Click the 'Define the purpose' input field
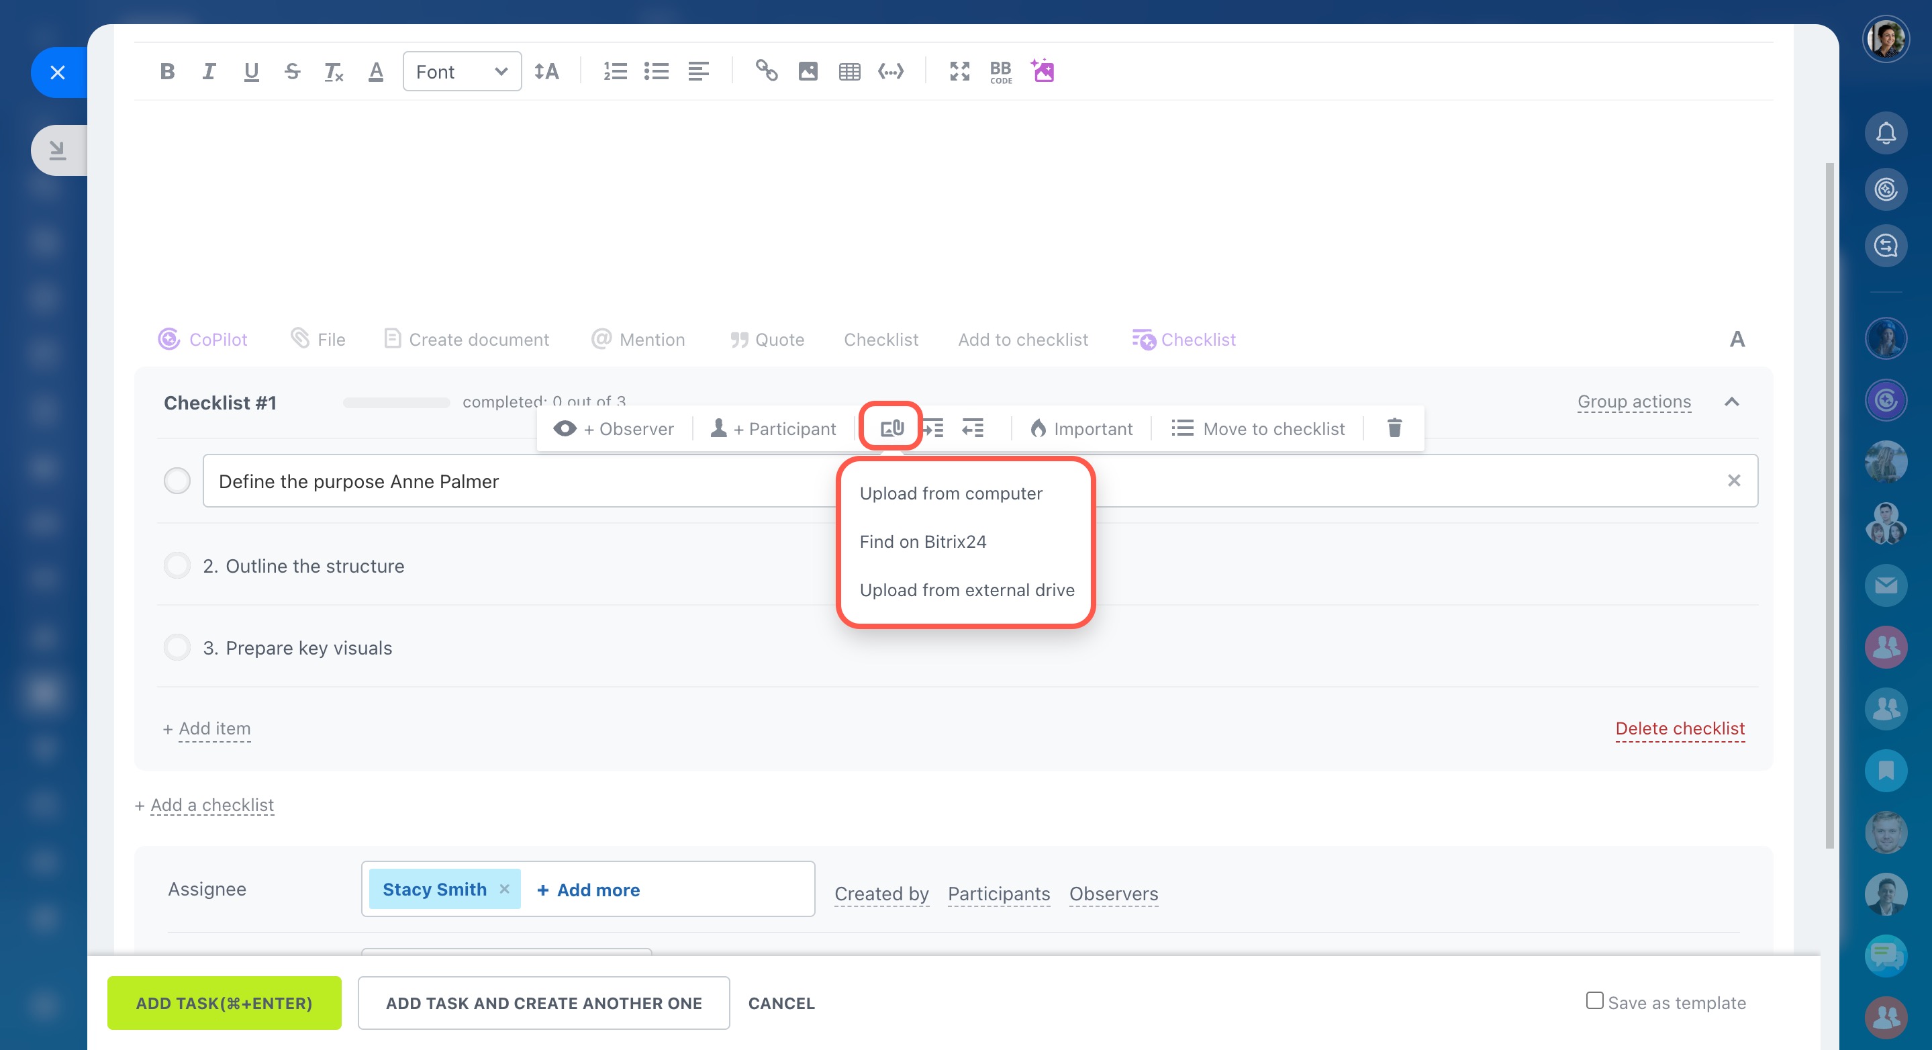Image resolution: width=1932 pixels, height=1050 pixels. pyautogui.click(x=525, y=481)
